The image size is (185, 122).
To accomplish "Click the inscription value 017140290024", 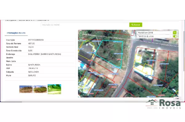I will pos(36,40).
